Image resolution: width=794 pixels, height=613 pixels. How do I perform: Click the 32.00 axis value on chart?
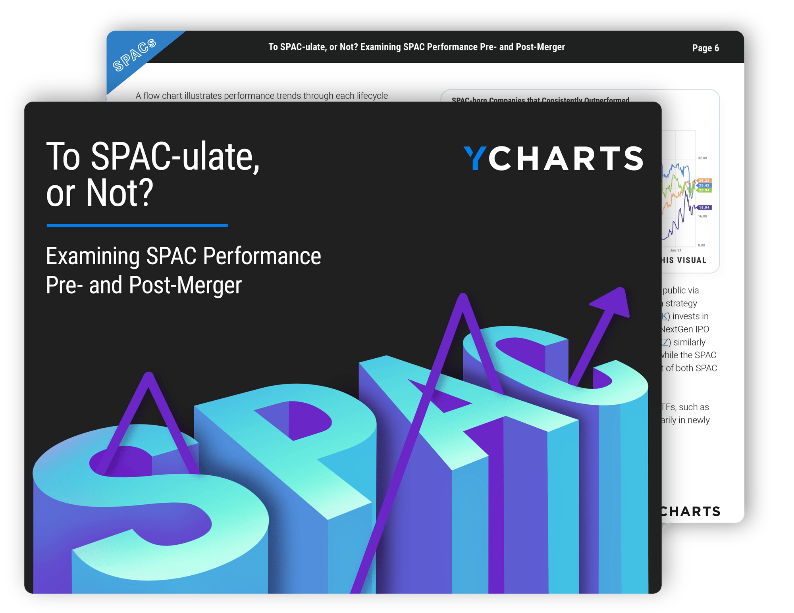(702, 158)
